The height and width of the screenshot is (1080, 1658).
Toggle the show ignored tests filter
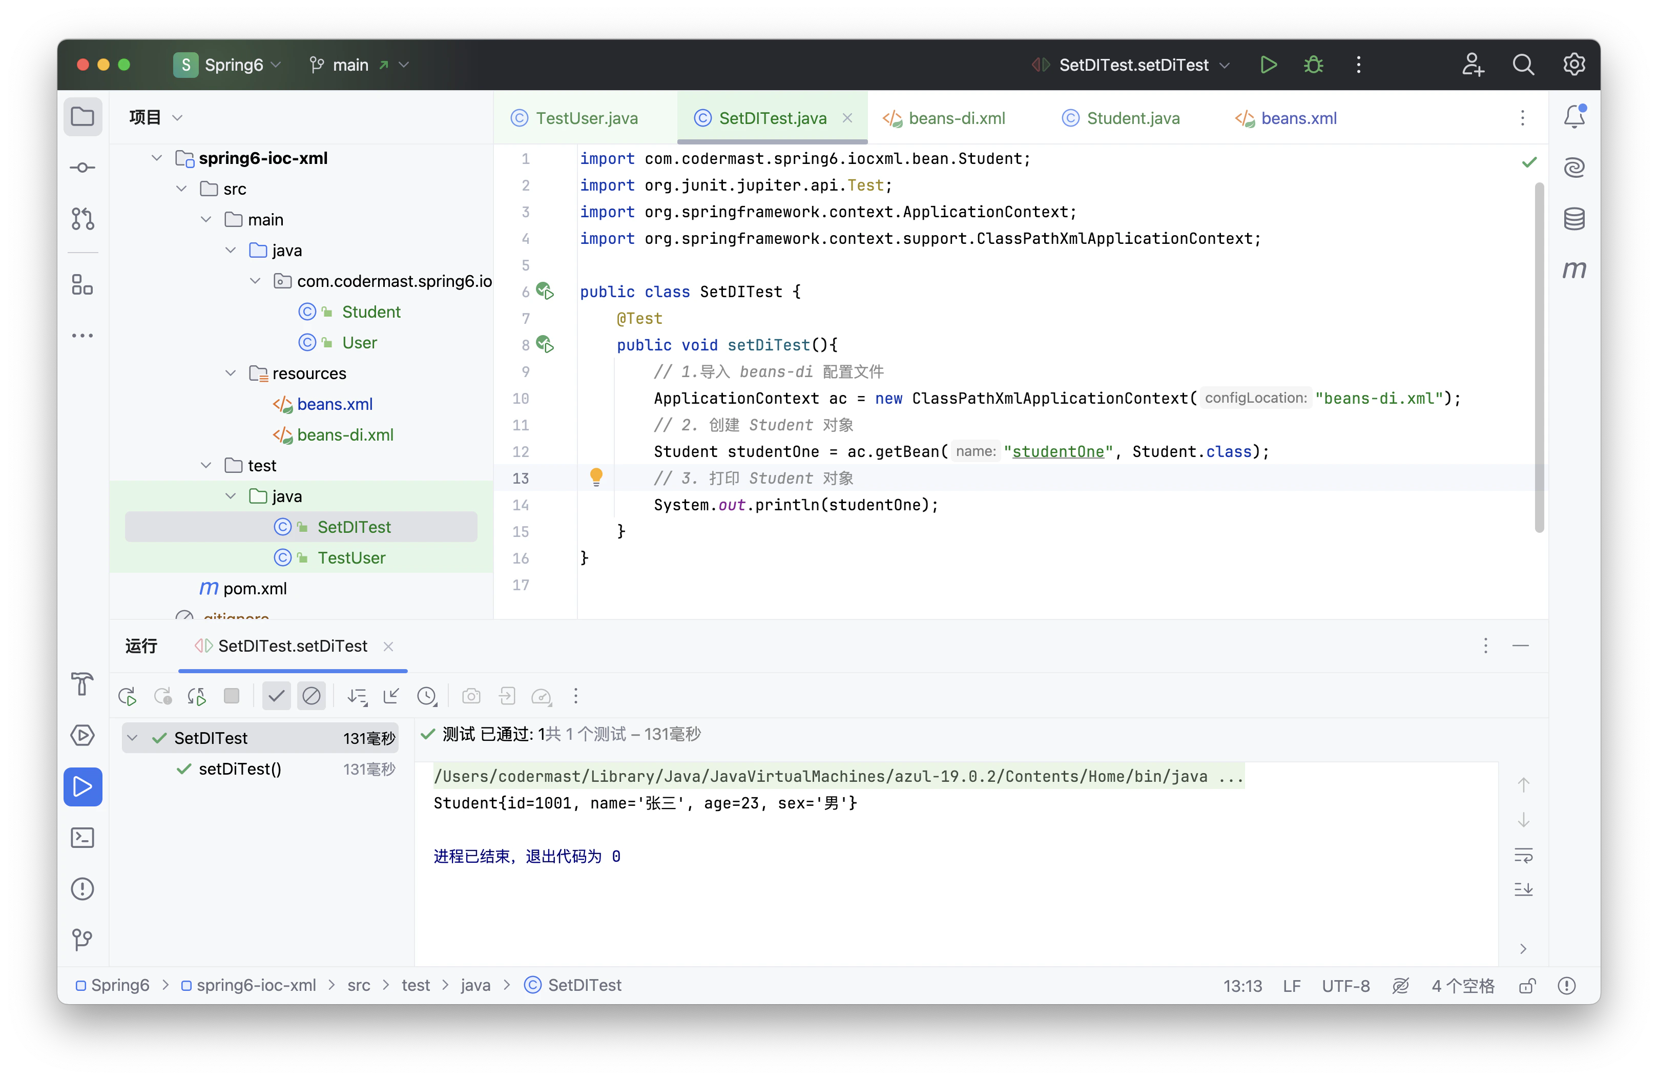coord(312,696)
